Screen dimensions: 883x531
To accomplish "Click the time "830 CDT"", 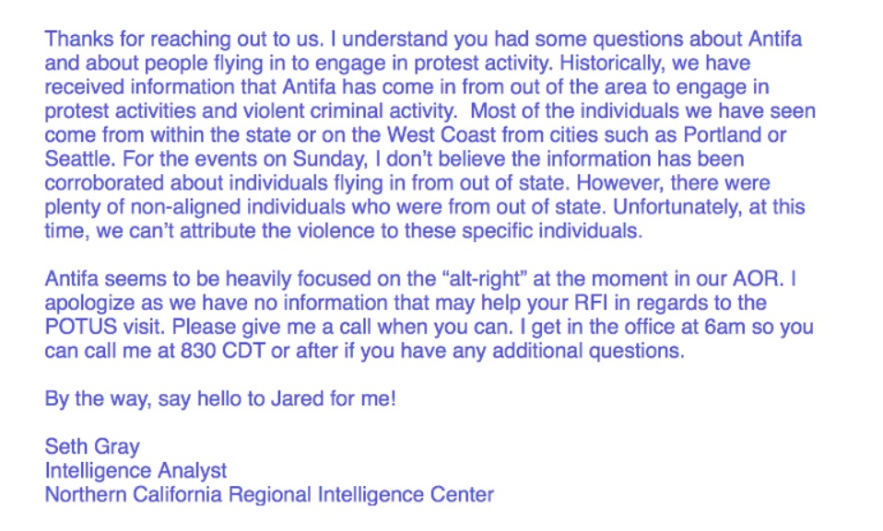I will [222, 351].
